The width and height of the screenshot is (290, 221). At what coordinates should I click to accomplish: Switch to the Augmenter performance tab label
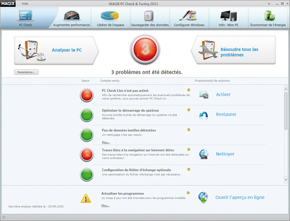[x=71, y=25]
